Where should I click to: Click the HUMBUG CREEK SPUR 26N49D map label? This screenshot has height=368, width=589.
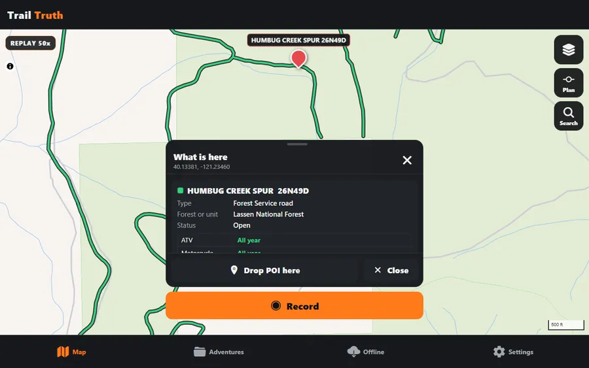pos(298,40)
